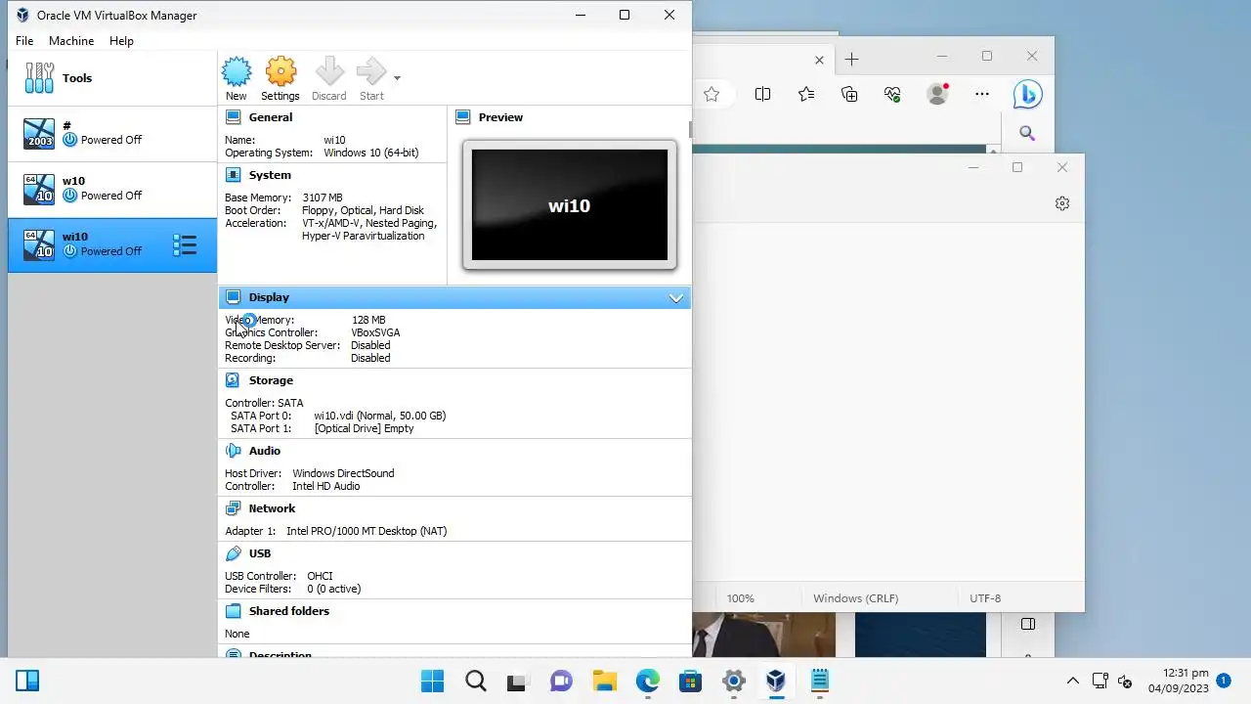Click 'SATA Port 1:' optical drive entry
1251x704 pixels.
pos(261,428)
